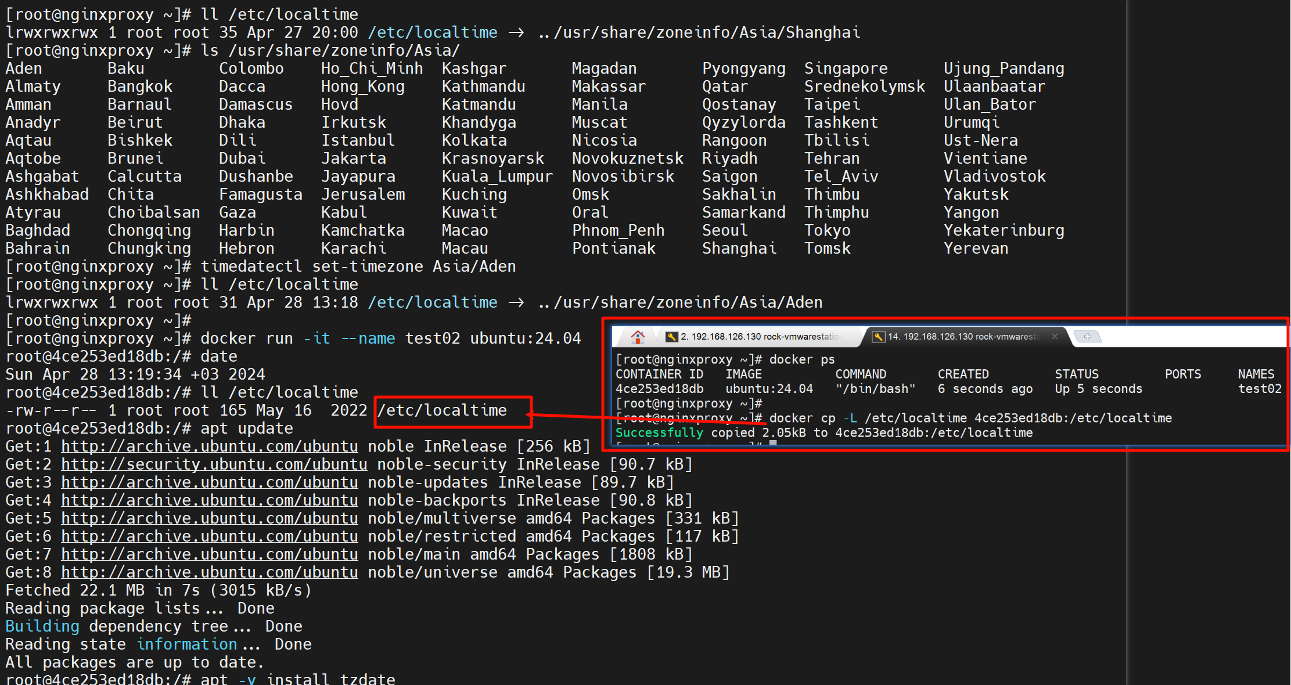Follow the Get:7 noble/main archive link

pyautogui.click(x=210, y=554)
